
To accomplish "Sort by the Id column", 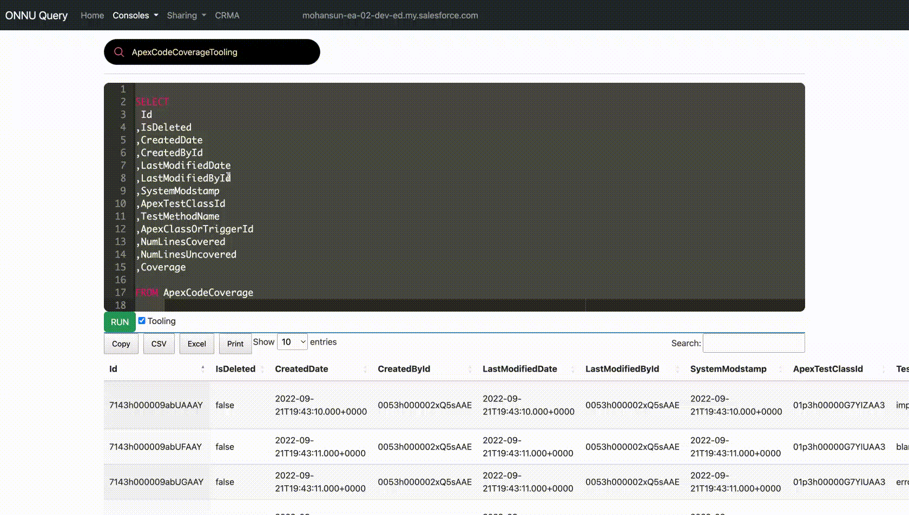I will tap(157, 369).
